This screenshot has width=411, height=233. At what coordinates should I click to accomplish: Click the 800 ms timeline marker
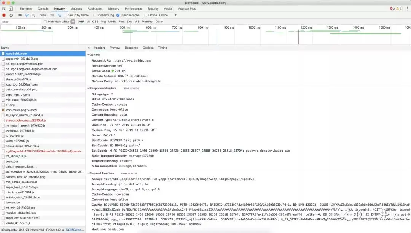tap(203, 27)
